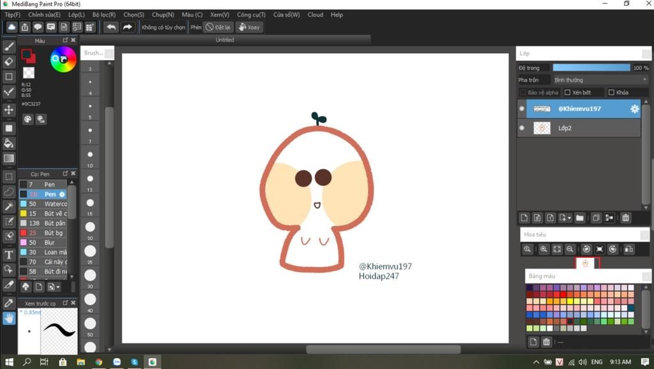The height and width of the screenshot is (369, 654).
Task: Collapse the Hoa tiêu navigator panel
Action: pos(644,235)
